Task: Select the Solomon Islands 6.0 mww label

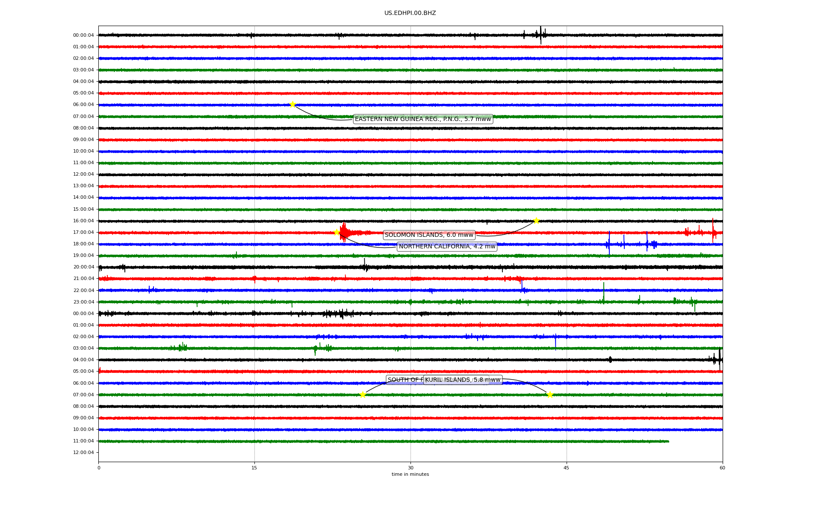Action: [429, 235]
